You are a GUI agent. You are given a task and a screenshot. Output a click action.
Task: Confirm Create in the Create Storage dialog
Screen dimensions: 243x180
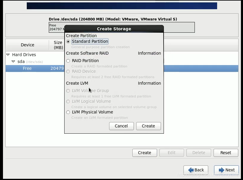[x=148, y=126]
